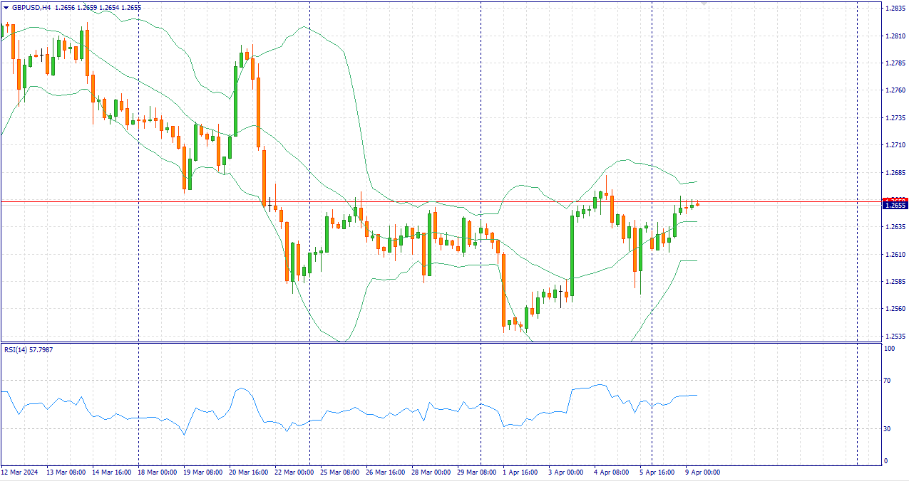Click the 1.2655 current price tag
The height and width of the screenshot is (481, 909).
[x=894, y=206]
